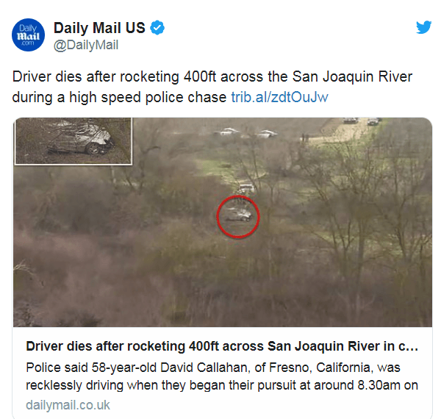Click the 'San Joaquin River' words in the tweet
The image size is (441, 419).
coord(352,76)
